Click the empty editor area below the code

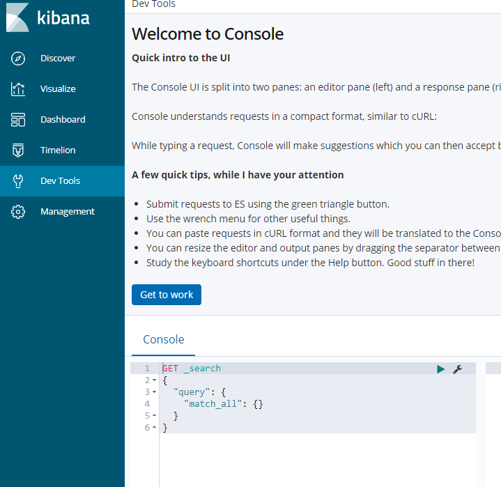click(x=314, y=460)
